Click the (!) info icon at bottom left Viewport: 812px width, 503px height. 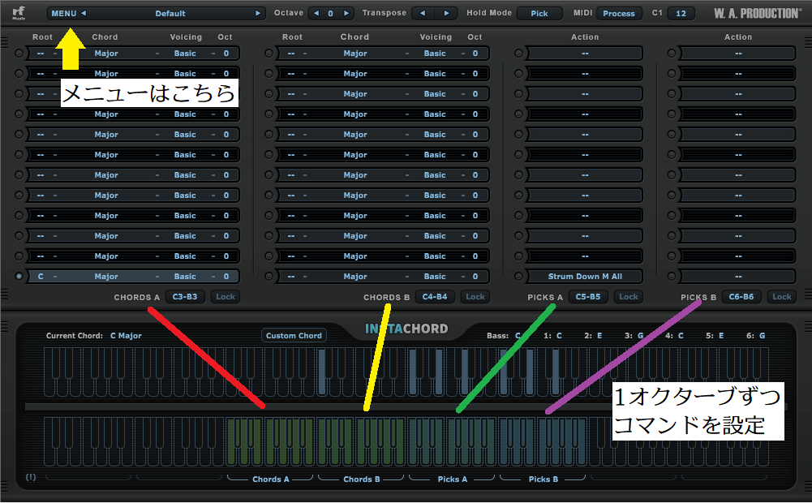click(x=31, y=477)
